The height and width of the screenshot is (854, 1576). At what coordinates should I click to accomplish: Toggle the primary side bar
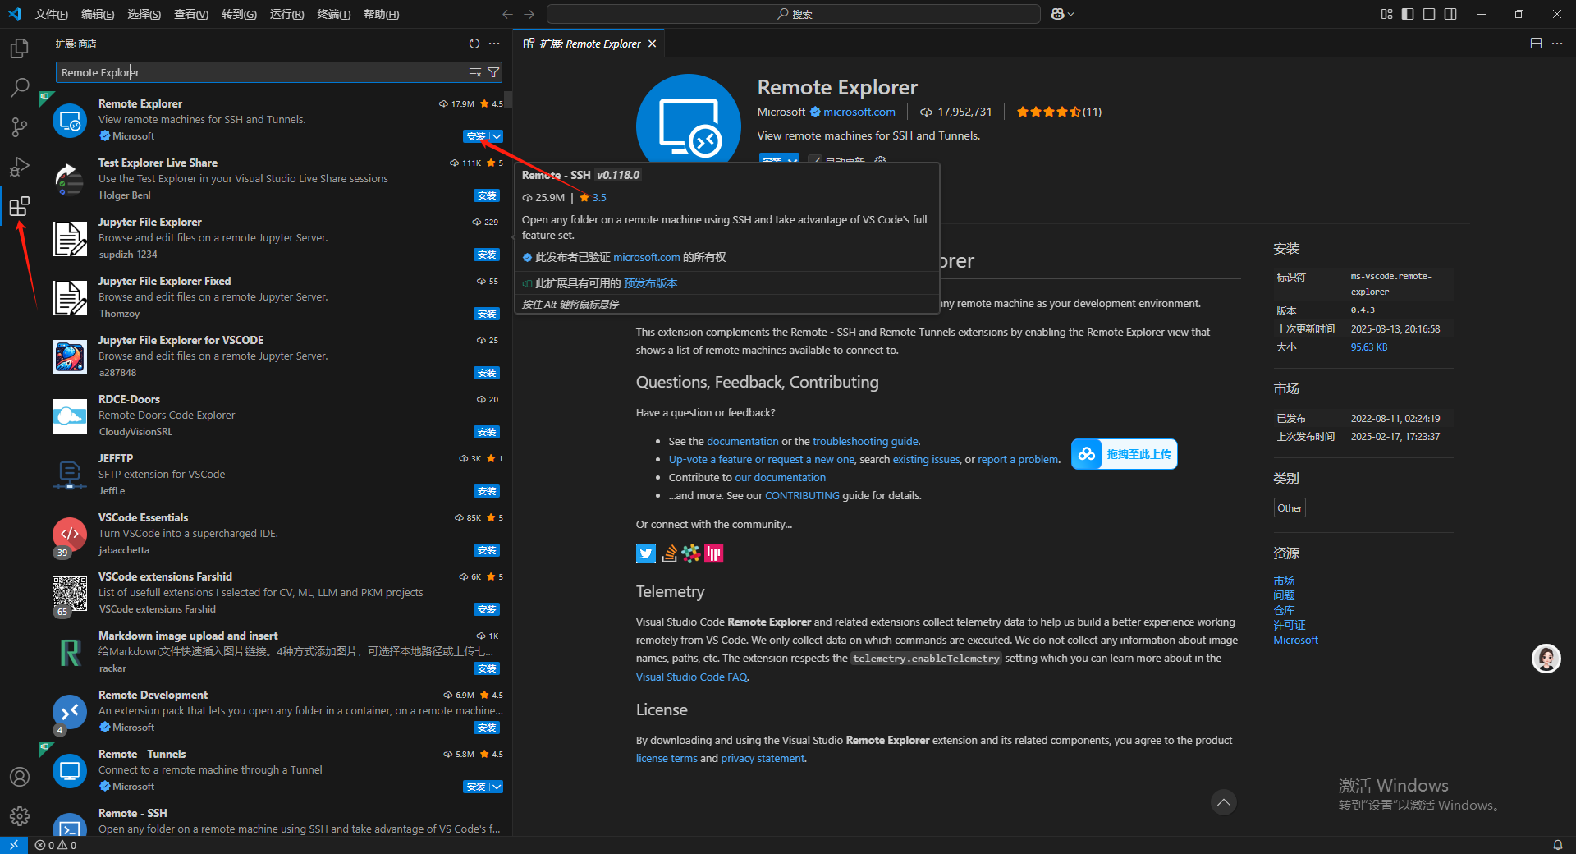click(1408, 14)
